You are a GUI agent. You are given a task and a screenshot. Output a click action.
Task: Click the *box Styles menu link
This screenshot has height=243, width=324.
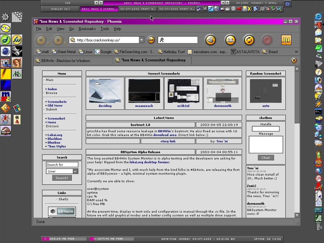tap(57, 146)
